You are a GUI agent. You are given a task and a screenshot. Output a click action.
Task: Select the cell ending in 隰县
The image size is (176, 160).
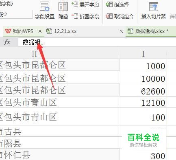(x=60, y=142)
